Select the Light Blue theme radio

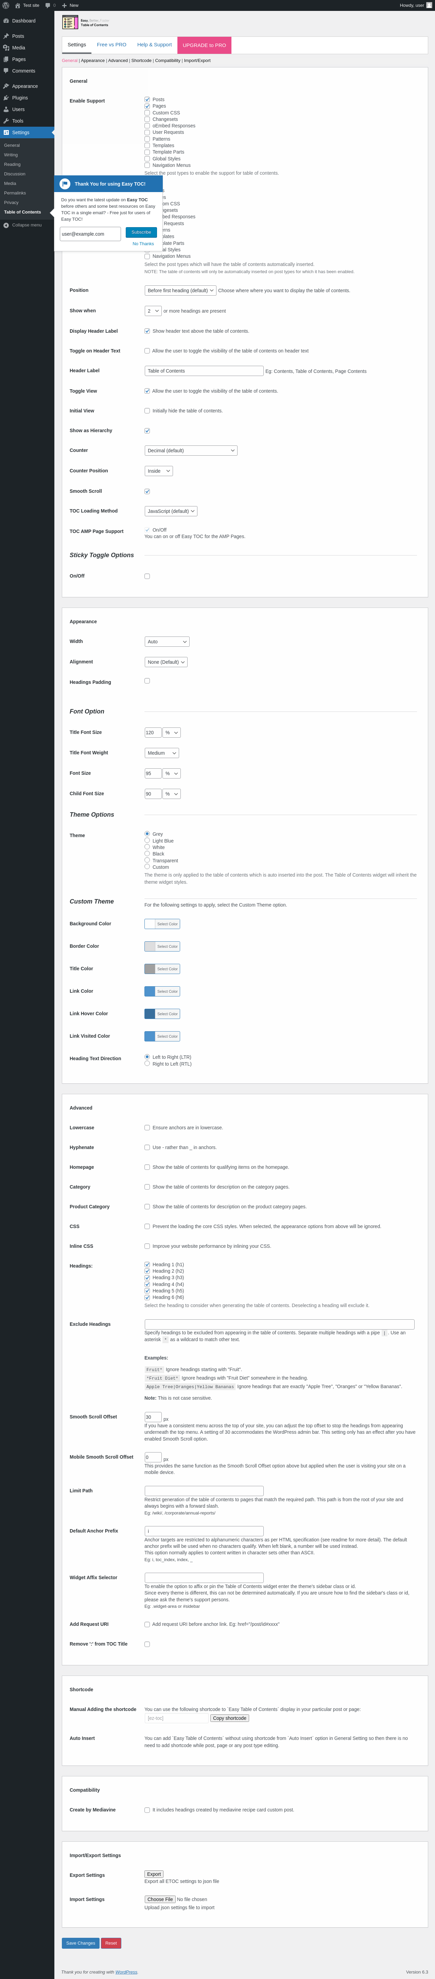[x=147, y=841]
